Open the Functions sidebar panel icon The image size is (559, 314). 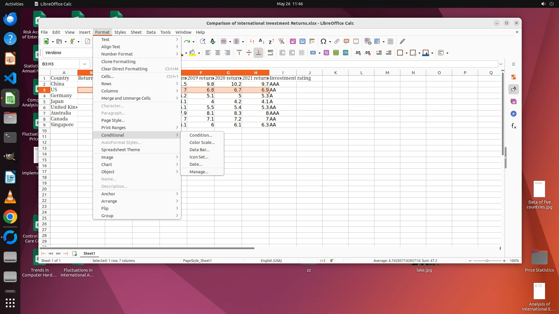(x=514, y=126)
